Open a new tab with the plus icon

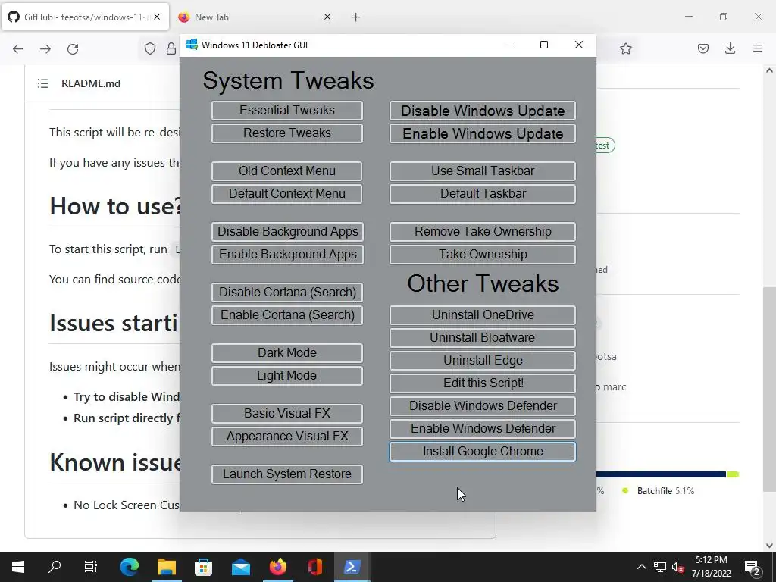356,17
